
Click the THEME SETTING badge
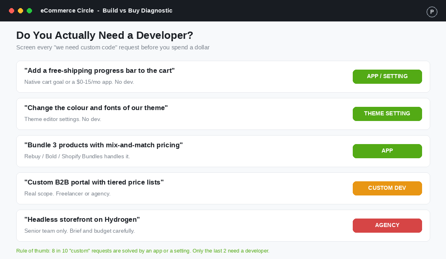pyautogui.click(x=387, y=114)
